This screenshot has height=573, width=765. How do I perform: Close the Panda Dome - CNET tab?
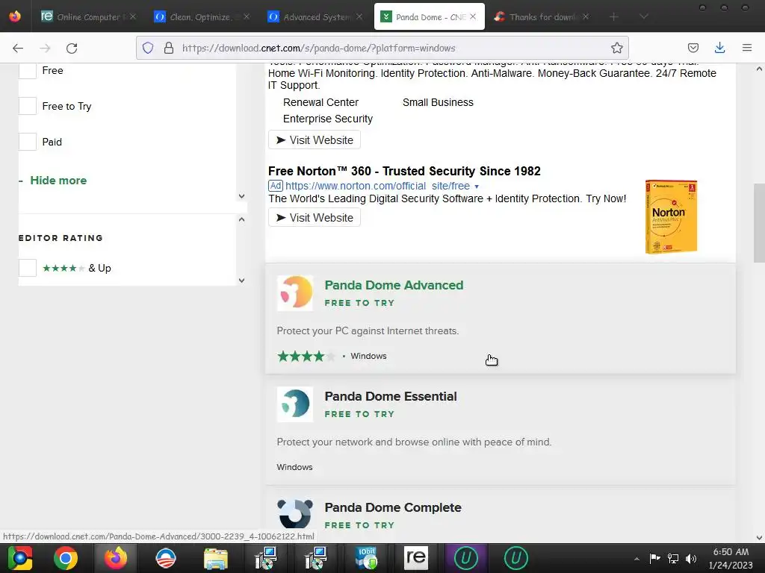coord(473,16)
